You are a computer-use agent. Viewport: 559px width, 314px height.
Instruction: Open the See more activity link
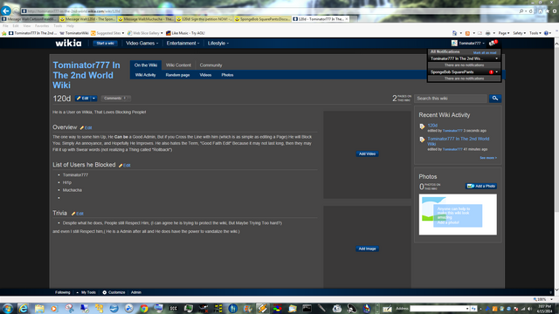(488, 158)
